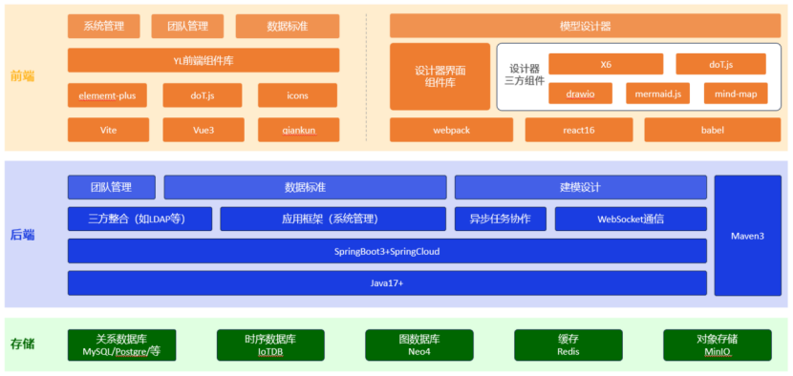Select the 模型设计器 header bar

(x=585, y=27)
